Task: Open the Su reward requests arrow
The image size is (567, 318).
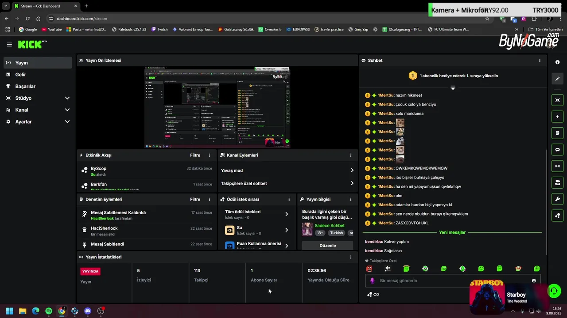Action: point(287,230)
